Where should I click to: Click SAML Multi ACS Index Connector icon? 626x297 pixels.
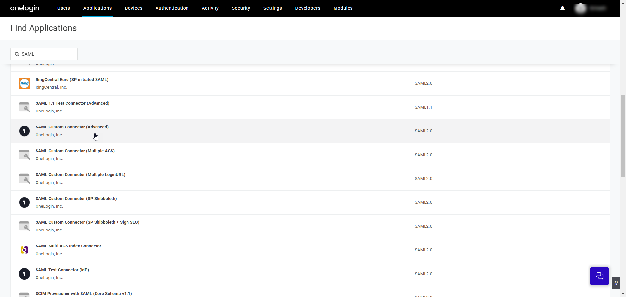24,250
